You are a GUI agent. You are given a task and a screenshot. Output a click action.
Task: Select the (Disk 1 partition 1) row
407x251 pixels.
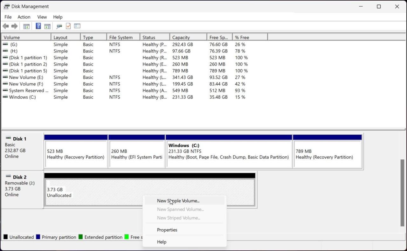coord(134,58)
